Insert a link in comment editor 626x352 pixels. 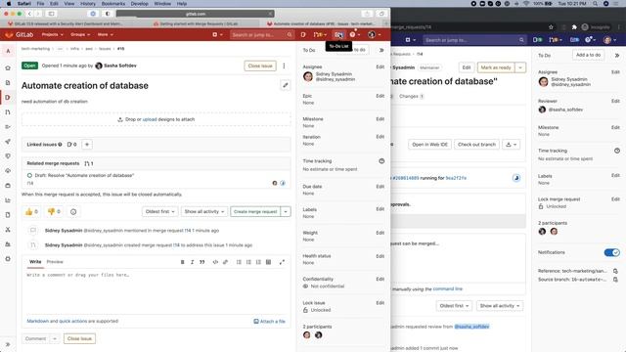pos(225,262)
